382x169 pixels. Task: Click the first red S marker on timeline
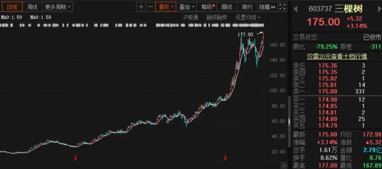[76, 158]
